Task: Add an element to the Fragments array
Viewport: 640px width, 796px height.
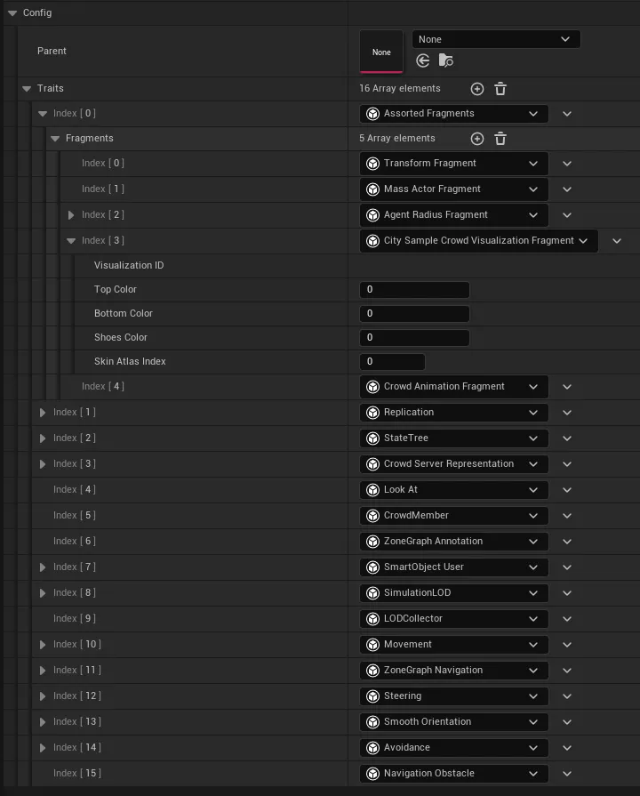Action: (476, 139)
